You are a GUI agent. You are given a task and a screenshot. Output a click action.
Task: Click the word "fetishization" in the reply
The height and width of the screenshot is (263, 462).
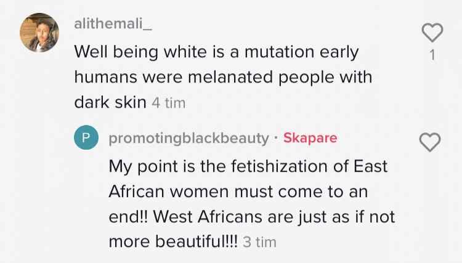tap(279, 166)
